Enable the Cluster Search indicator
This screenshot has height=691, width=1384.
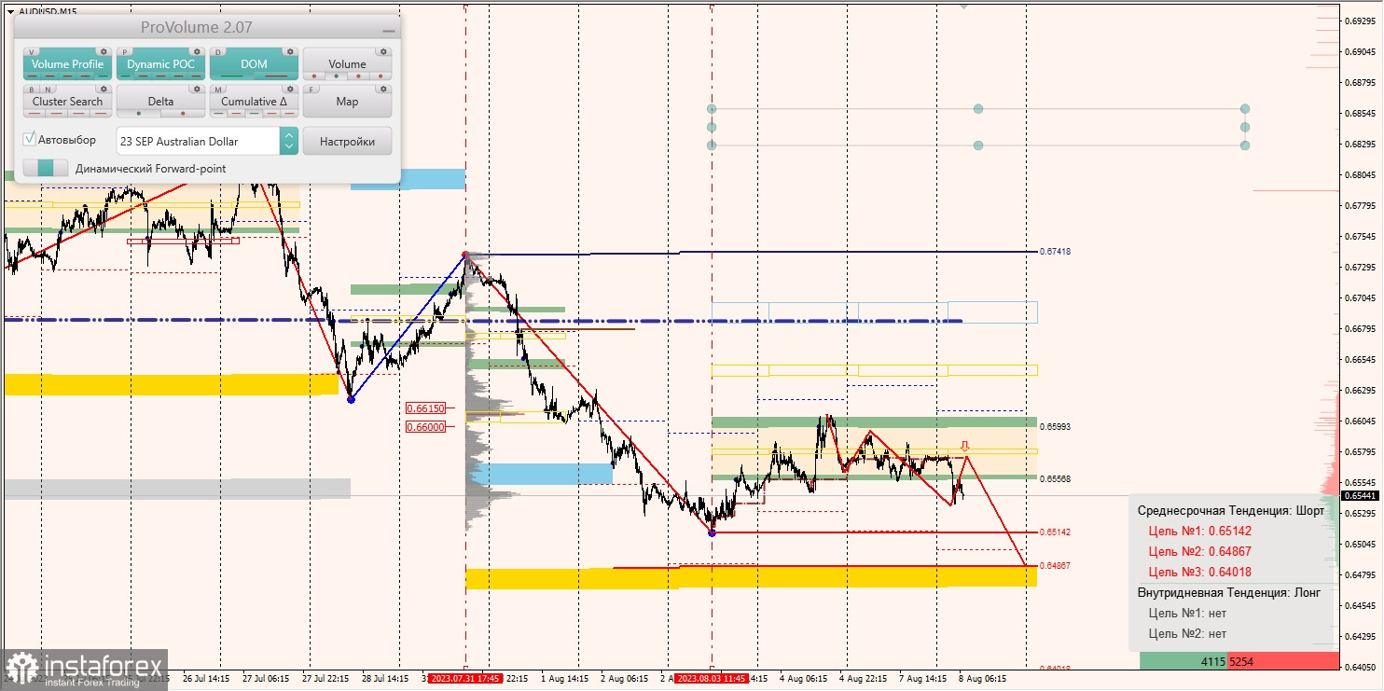point(67,101)
